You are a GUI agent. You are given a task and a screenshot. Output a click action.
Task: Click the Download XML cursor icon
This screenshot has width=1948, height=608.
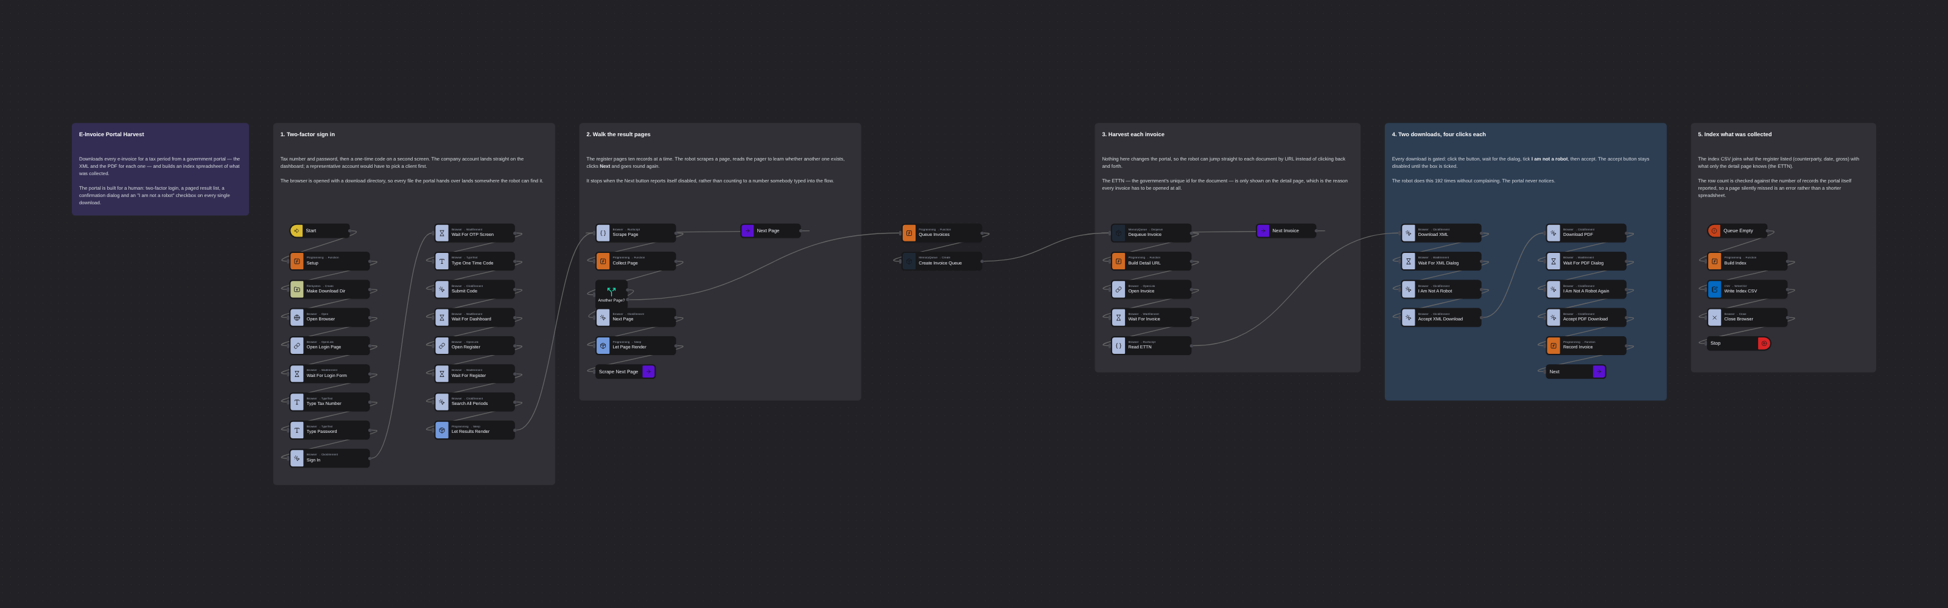(x=1408, y=233)
